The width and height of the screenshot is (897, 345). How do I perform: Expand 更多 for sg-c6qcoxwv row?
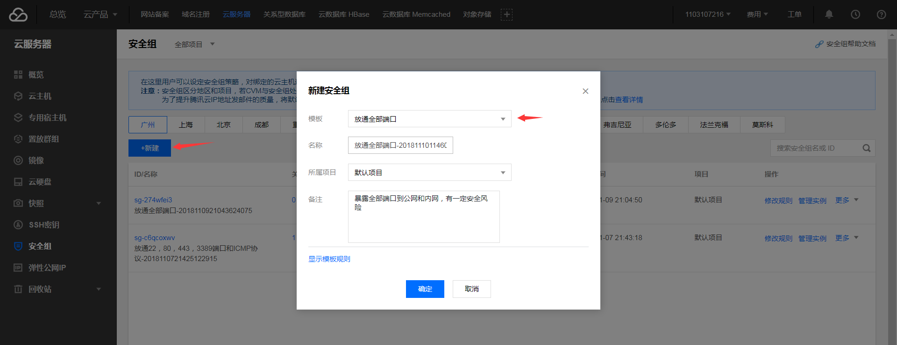point(847,238)
